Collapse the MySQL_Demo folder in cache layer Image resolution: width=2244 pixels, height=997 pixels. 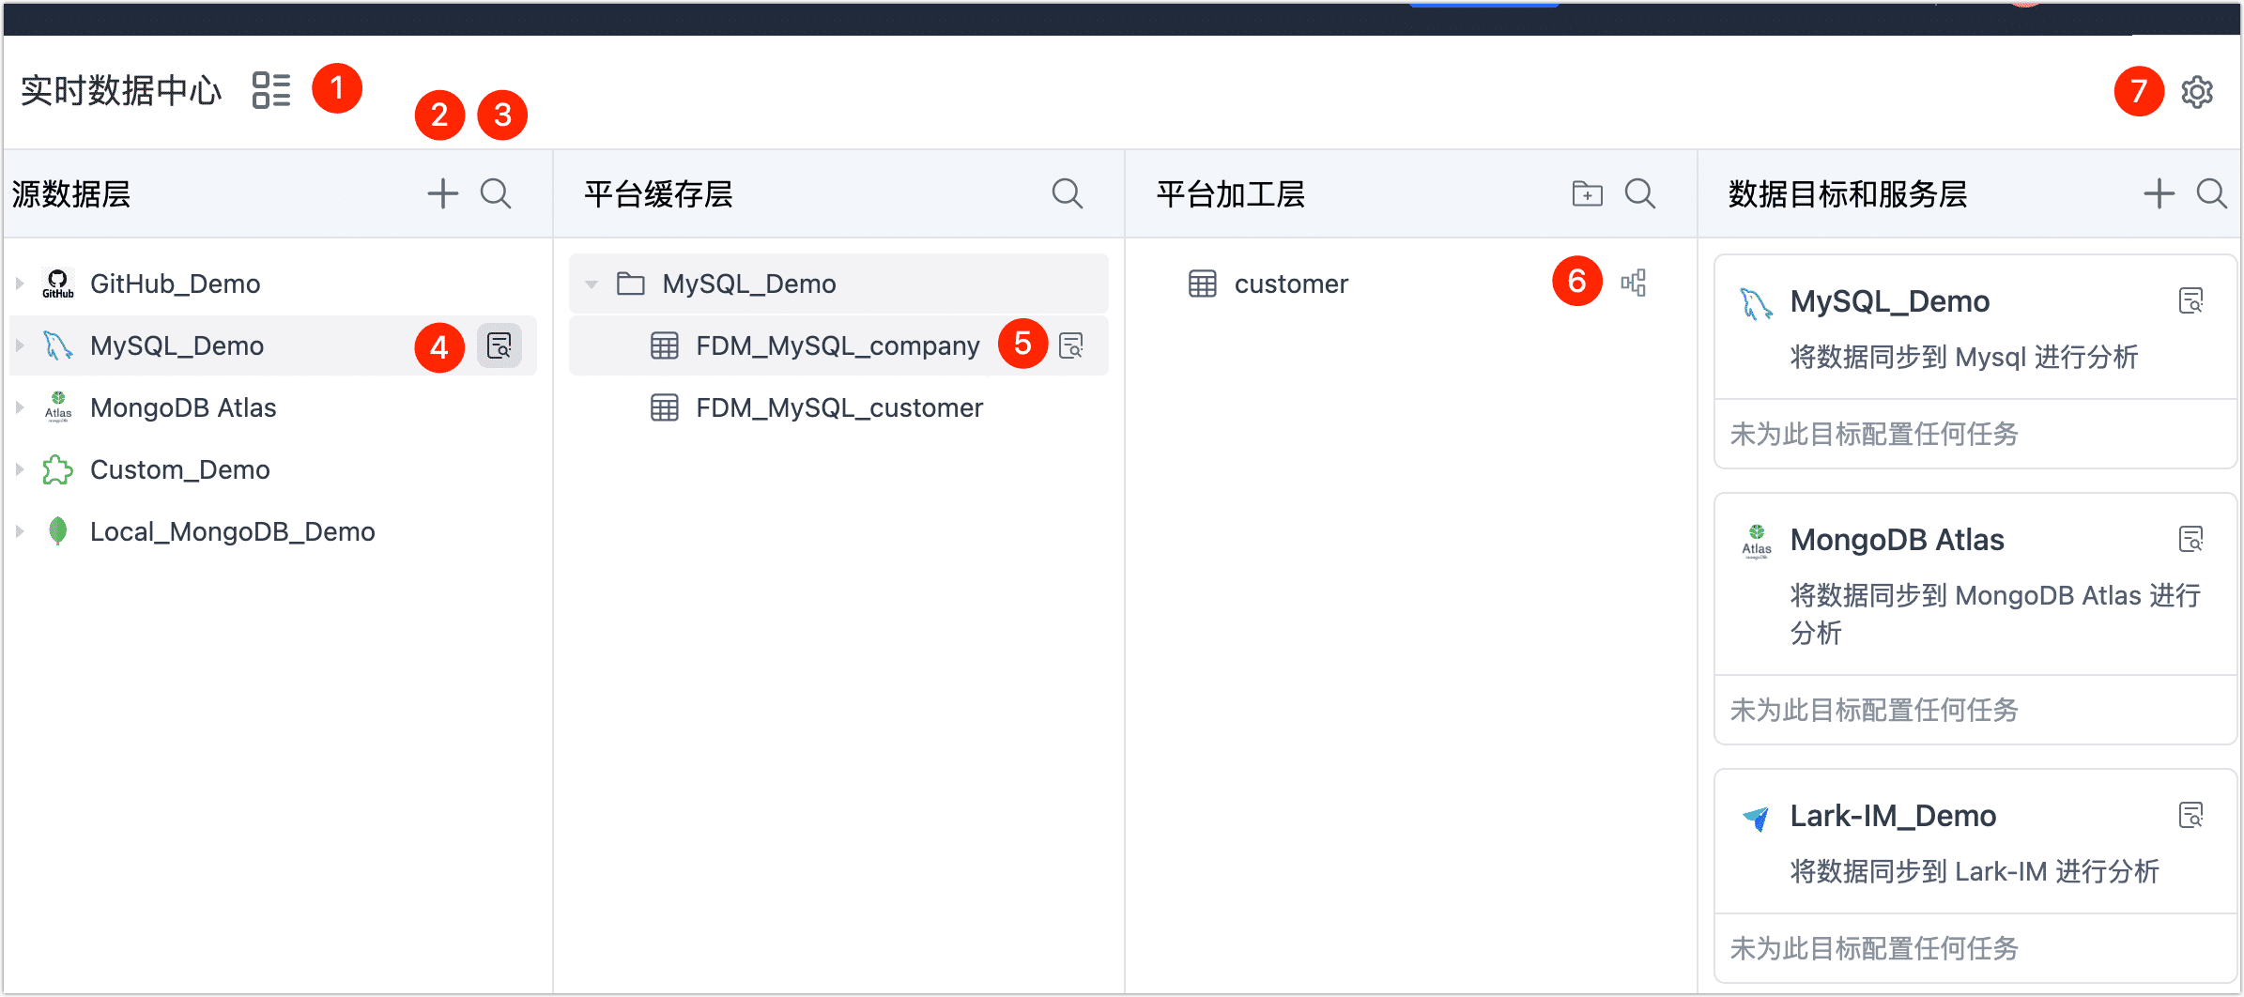592,284
